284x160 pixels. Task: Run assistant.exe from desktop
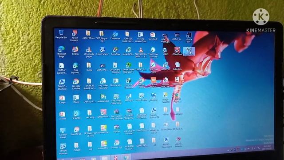pyautogui.click(x=103, y=98)
